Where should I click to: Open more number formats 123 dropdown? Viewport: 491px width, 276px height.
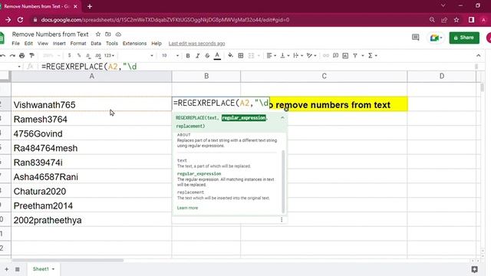[109, 56]
